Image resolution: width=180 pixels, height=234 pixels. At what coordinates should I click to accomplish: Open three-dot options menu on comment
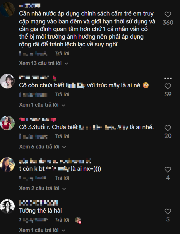(x=168, y=78)
